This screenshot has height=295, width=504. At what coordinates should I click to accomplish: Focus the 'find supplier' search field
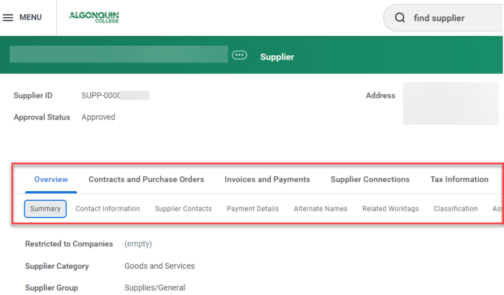click(453, 18)
